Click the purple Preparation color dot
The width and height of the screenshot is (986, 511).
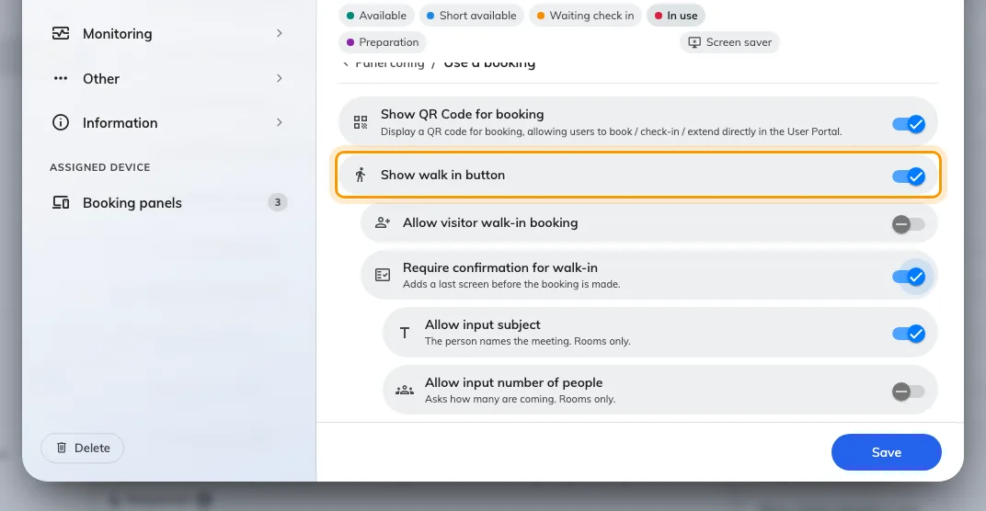point(350,42)
